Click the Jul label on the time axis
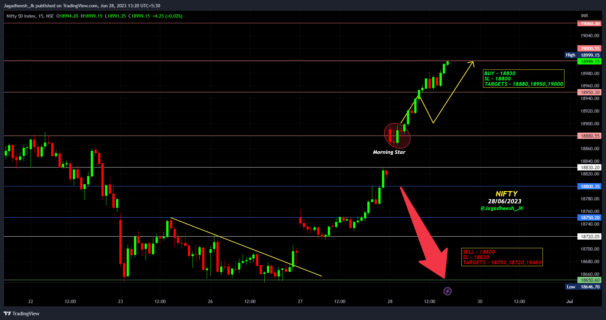Viewport: 606px width, 320px height. [x=570, y=301]
